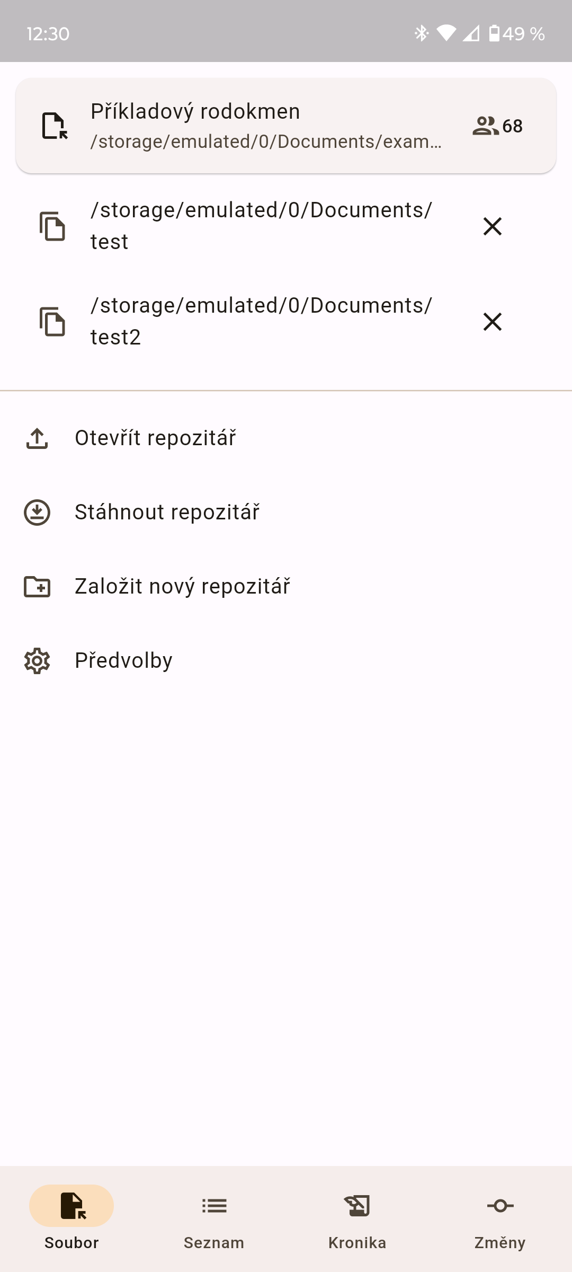Open Předvolby settings
Screen dimensions: 572x1272
coord(123,661)
